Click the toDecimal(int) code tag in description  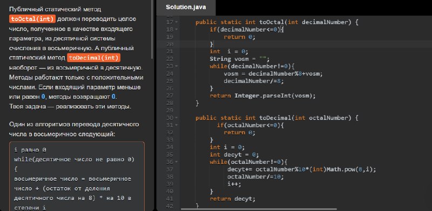[93, 58]
